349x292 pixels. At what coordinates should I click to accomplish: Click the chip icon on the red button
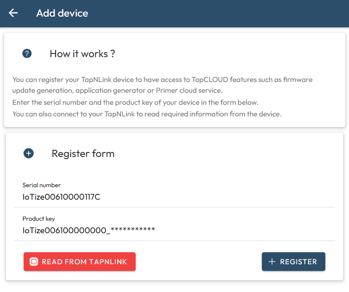34,262
